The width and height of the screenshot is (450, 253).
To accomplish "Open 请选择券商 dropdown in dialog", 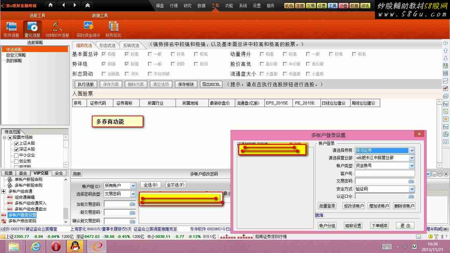I will pyautogui.click(x=411, y=150).
